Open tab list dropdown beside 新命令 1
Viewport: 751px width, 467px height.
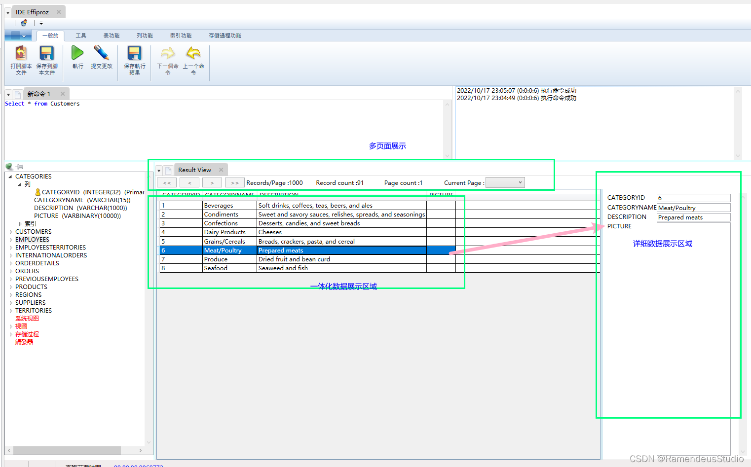click(8, 95)
